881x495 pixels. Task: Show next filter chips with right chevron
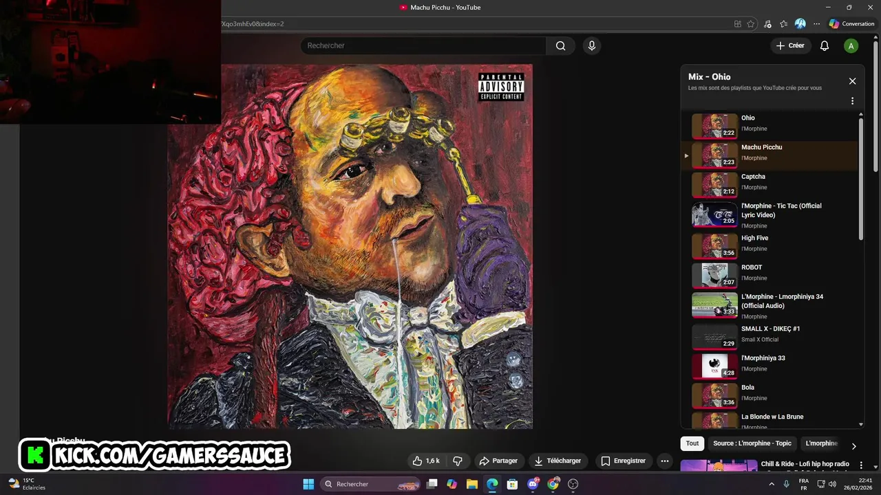[x=853, y=446]
